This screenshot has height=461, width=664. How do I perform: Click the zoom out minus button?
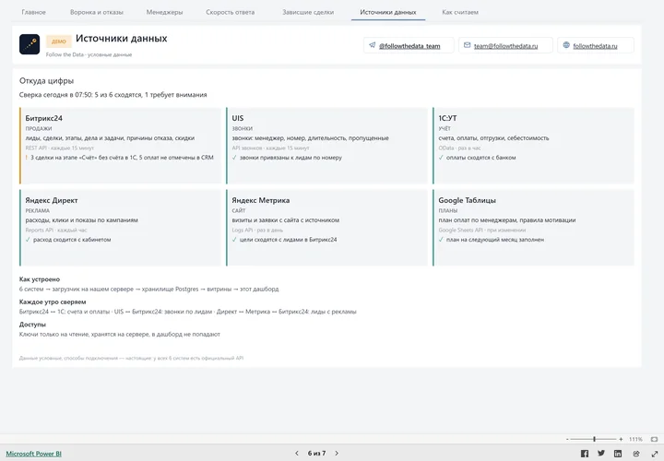pos(567,440)
